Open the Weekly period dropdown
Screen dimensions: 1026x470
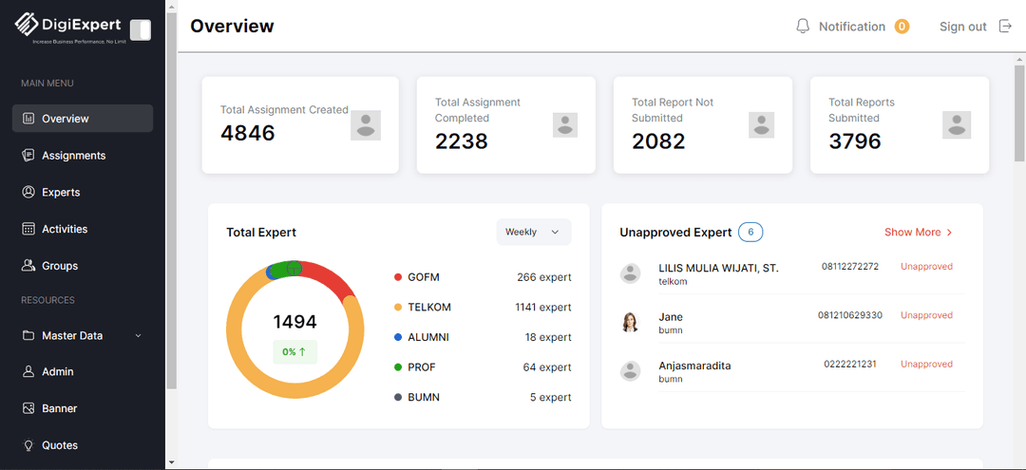(533, 232)
